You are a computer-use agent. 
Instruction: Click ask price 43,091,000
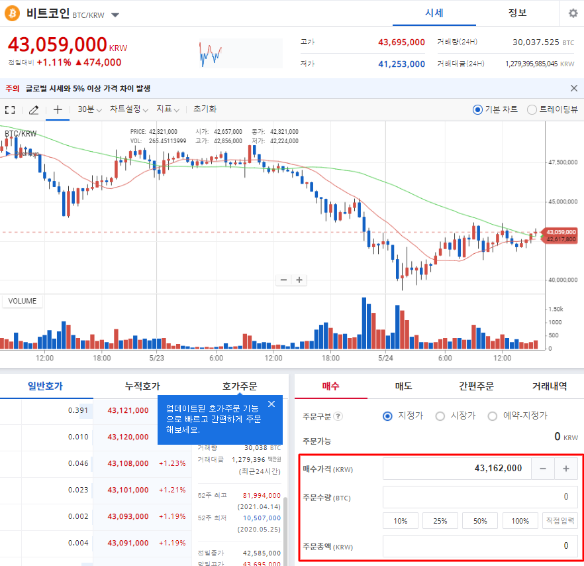tap(128, 543)
